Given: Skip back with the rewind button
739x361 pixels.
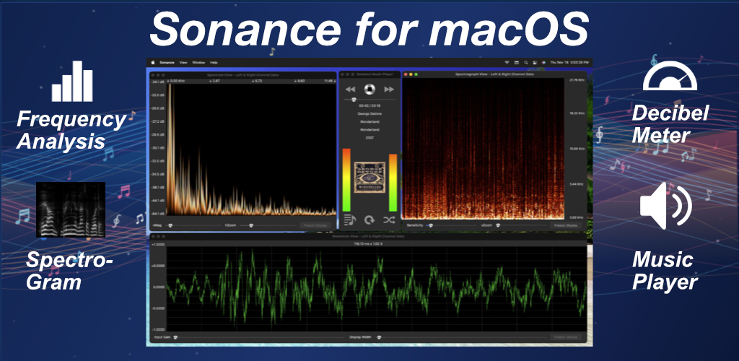Looking at the screenshot, I should point(350,90).
